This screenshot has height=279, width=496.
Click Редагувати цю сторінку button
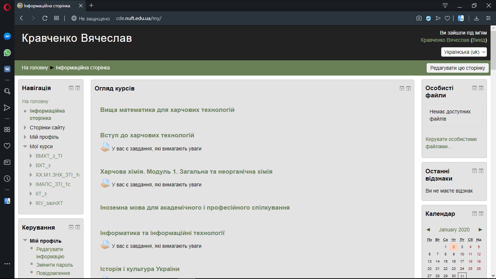pos(457,68)
